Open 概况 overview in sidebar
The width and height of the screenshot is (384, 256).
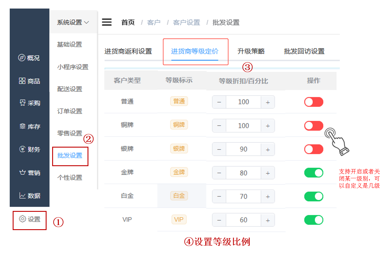(29, 58)
